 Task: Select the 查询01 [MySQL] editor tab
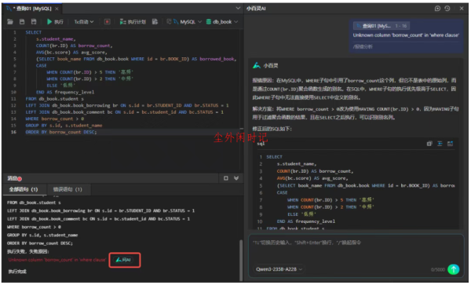click(x=32, y=9)
